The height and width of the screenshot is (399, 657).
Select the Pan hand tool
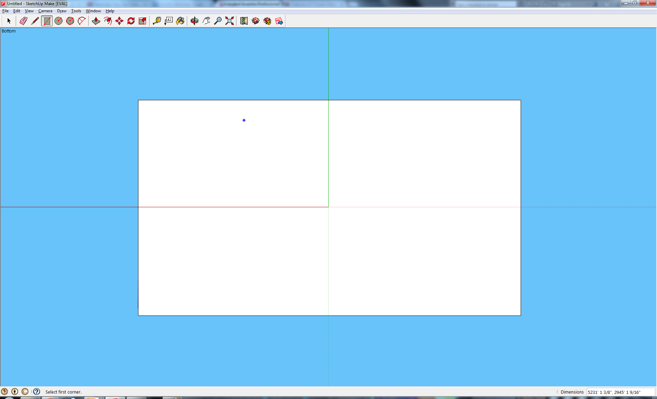(x=206, y=21)
